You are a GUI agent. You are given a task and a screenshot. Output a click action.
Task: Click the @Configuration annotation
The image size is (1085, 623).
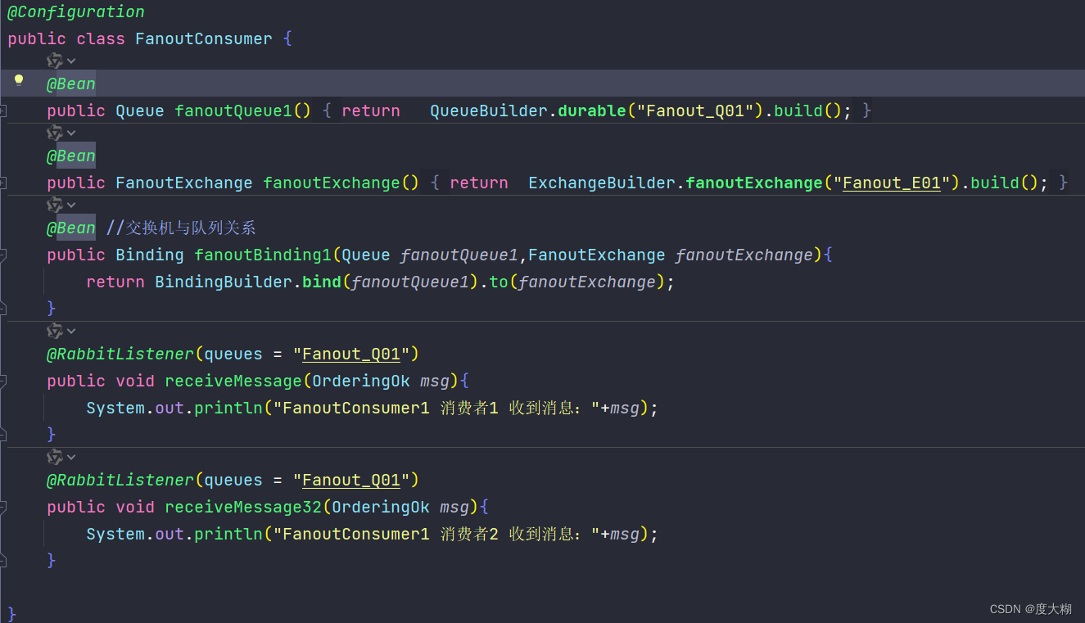click(76, 12)
